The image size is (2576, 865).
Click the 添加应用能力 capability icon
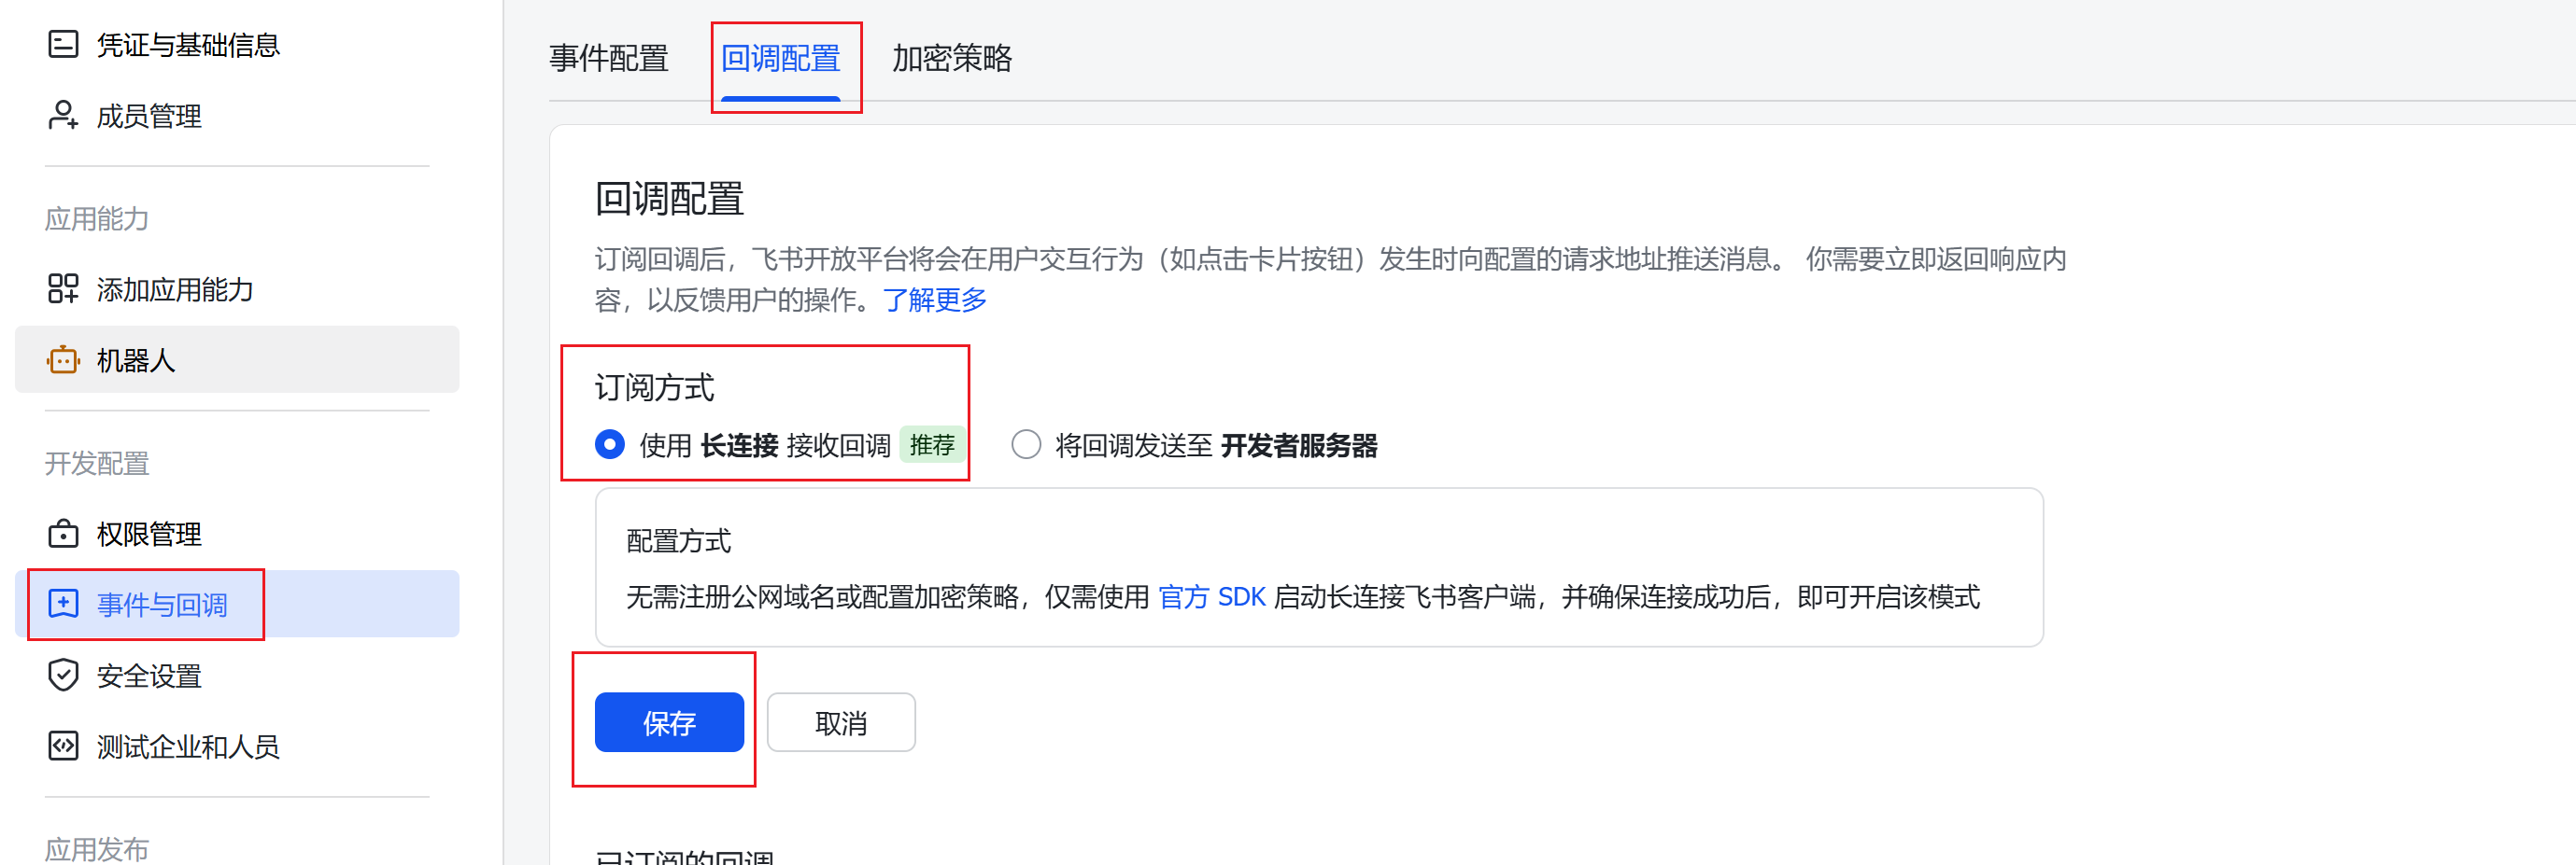click(62, 289)
